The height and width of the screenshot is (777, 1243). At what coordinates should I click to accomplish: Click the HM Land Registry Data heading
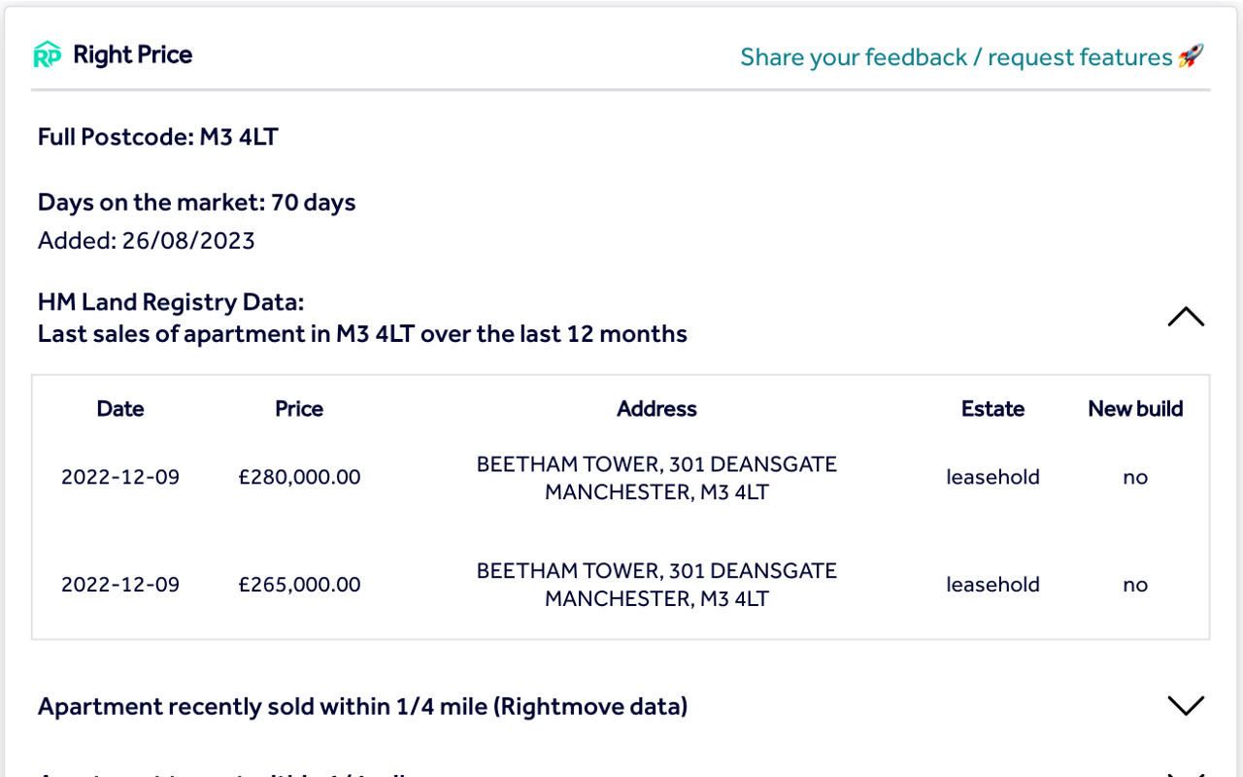pyautogui.click(x=170, y=302)
